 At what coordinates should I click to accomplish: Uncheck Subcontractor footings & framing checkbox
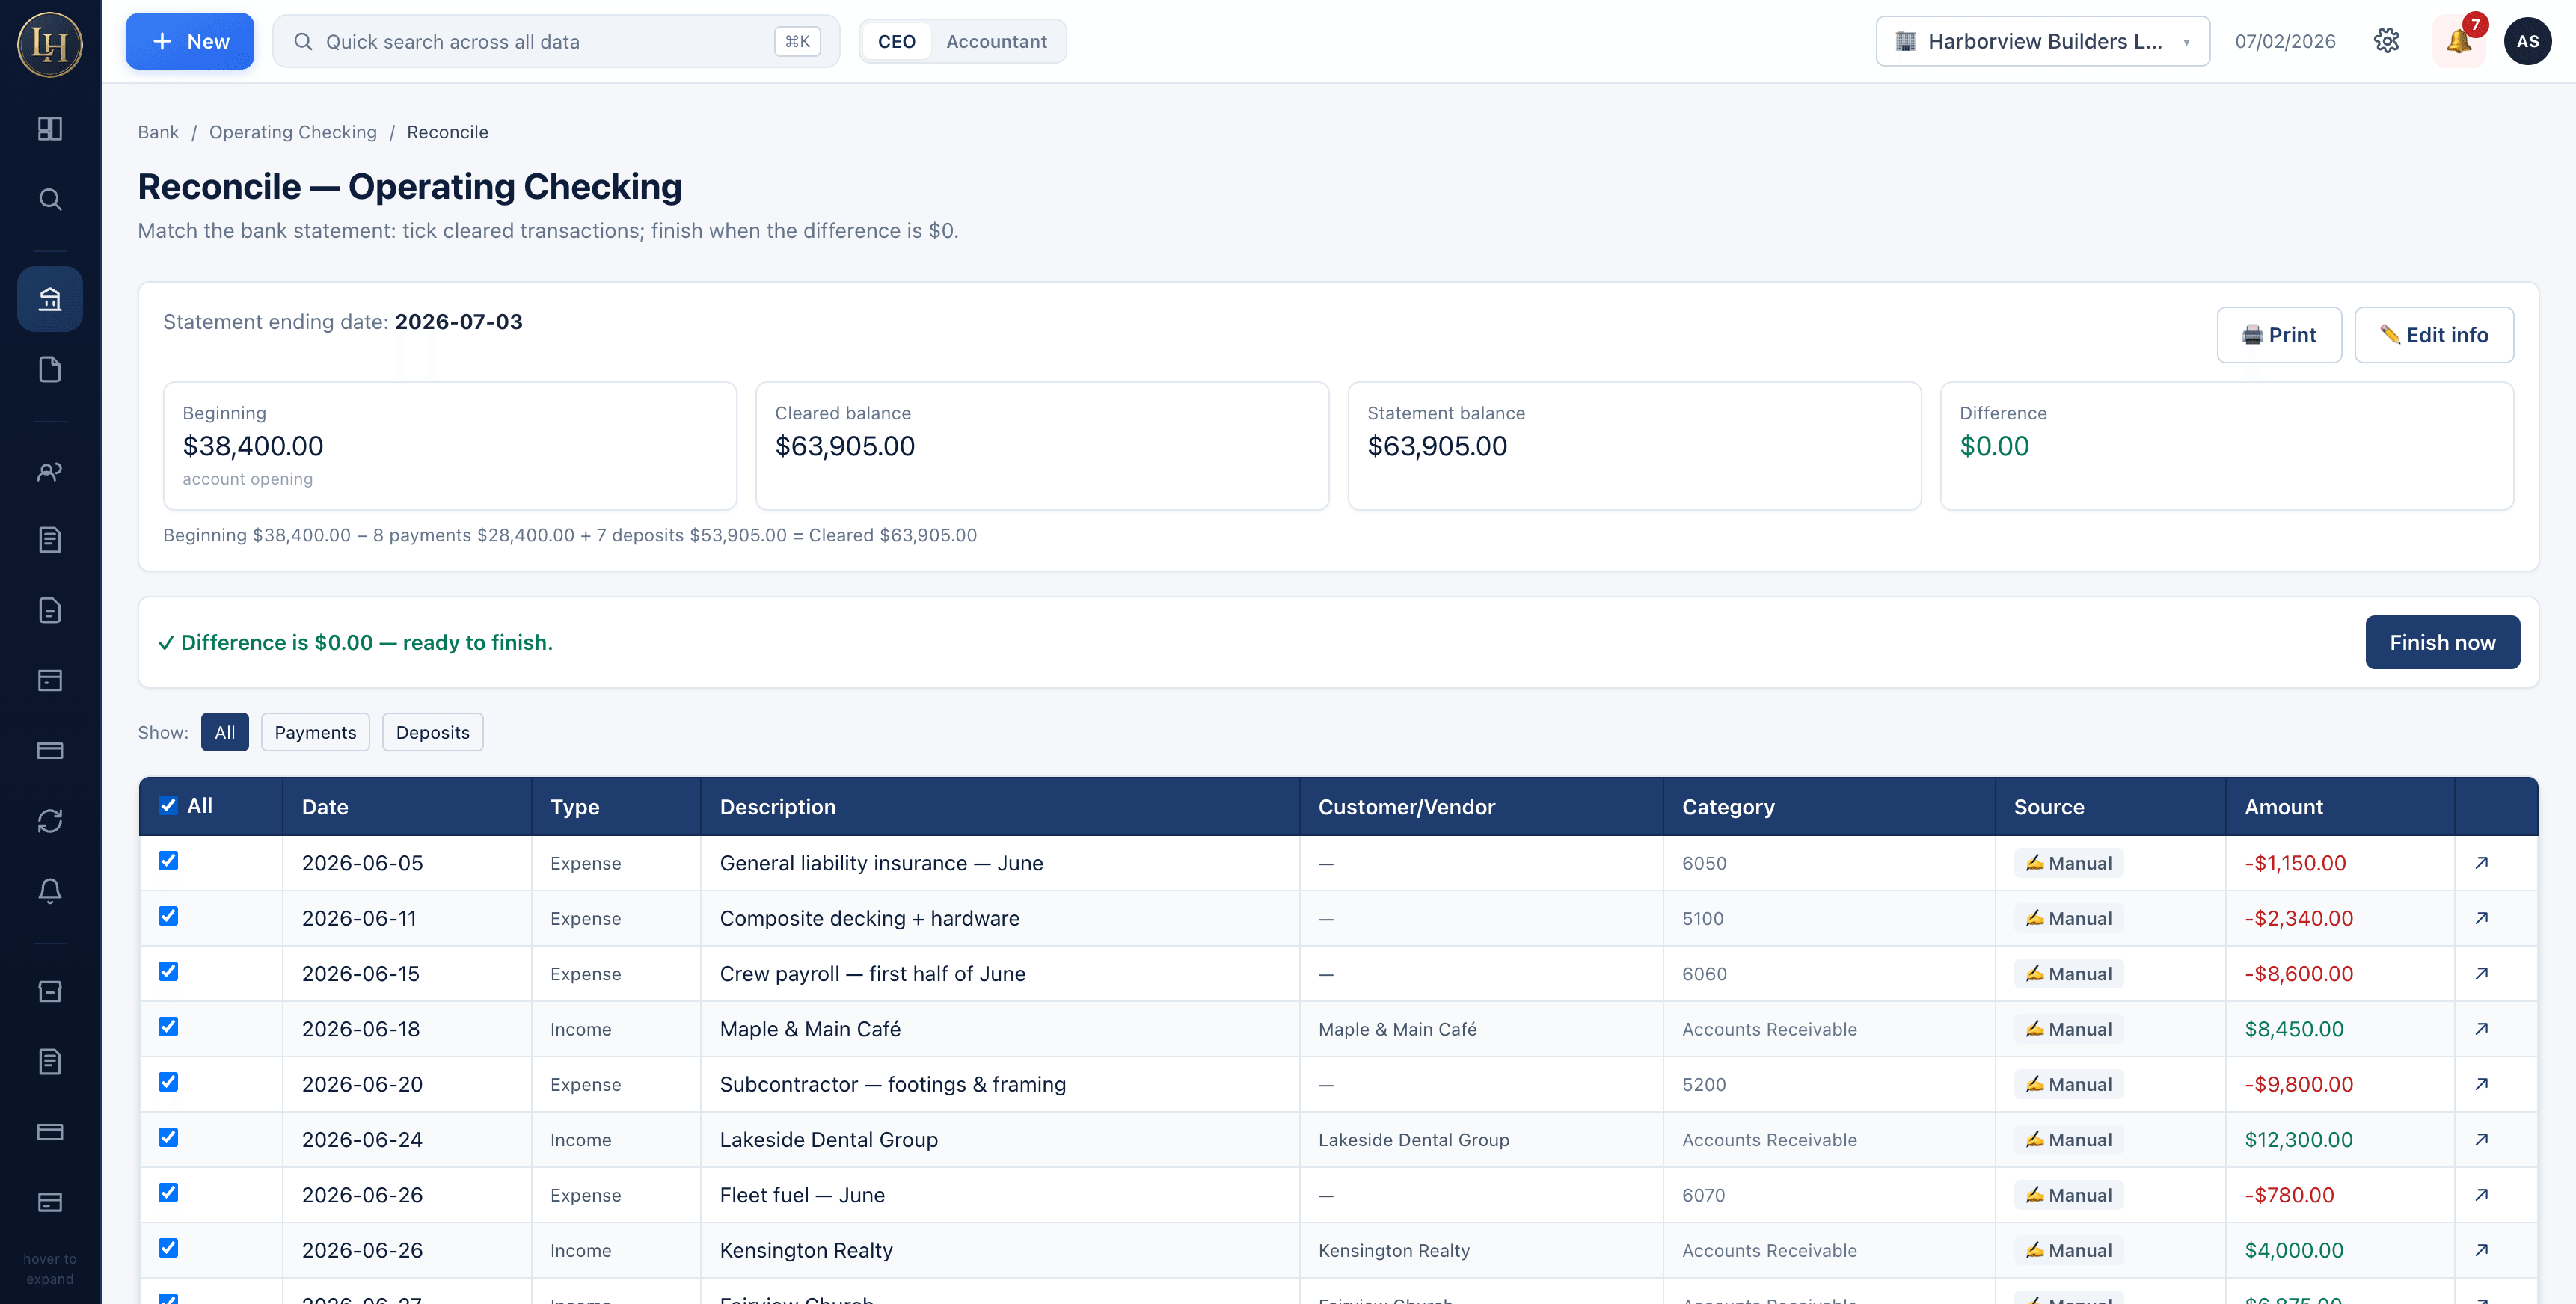click(x=168, y=1082)
